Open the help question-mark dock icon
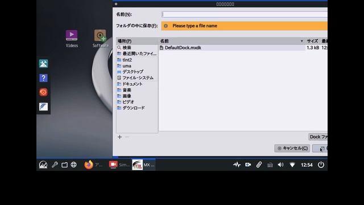The image size is (364, 205). (x=43, y=78)
